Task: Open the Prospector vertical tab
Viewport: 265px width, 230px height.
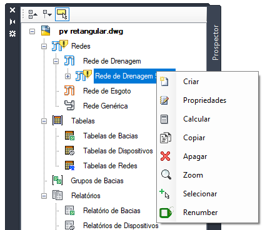Action: (x=215, y=43)
